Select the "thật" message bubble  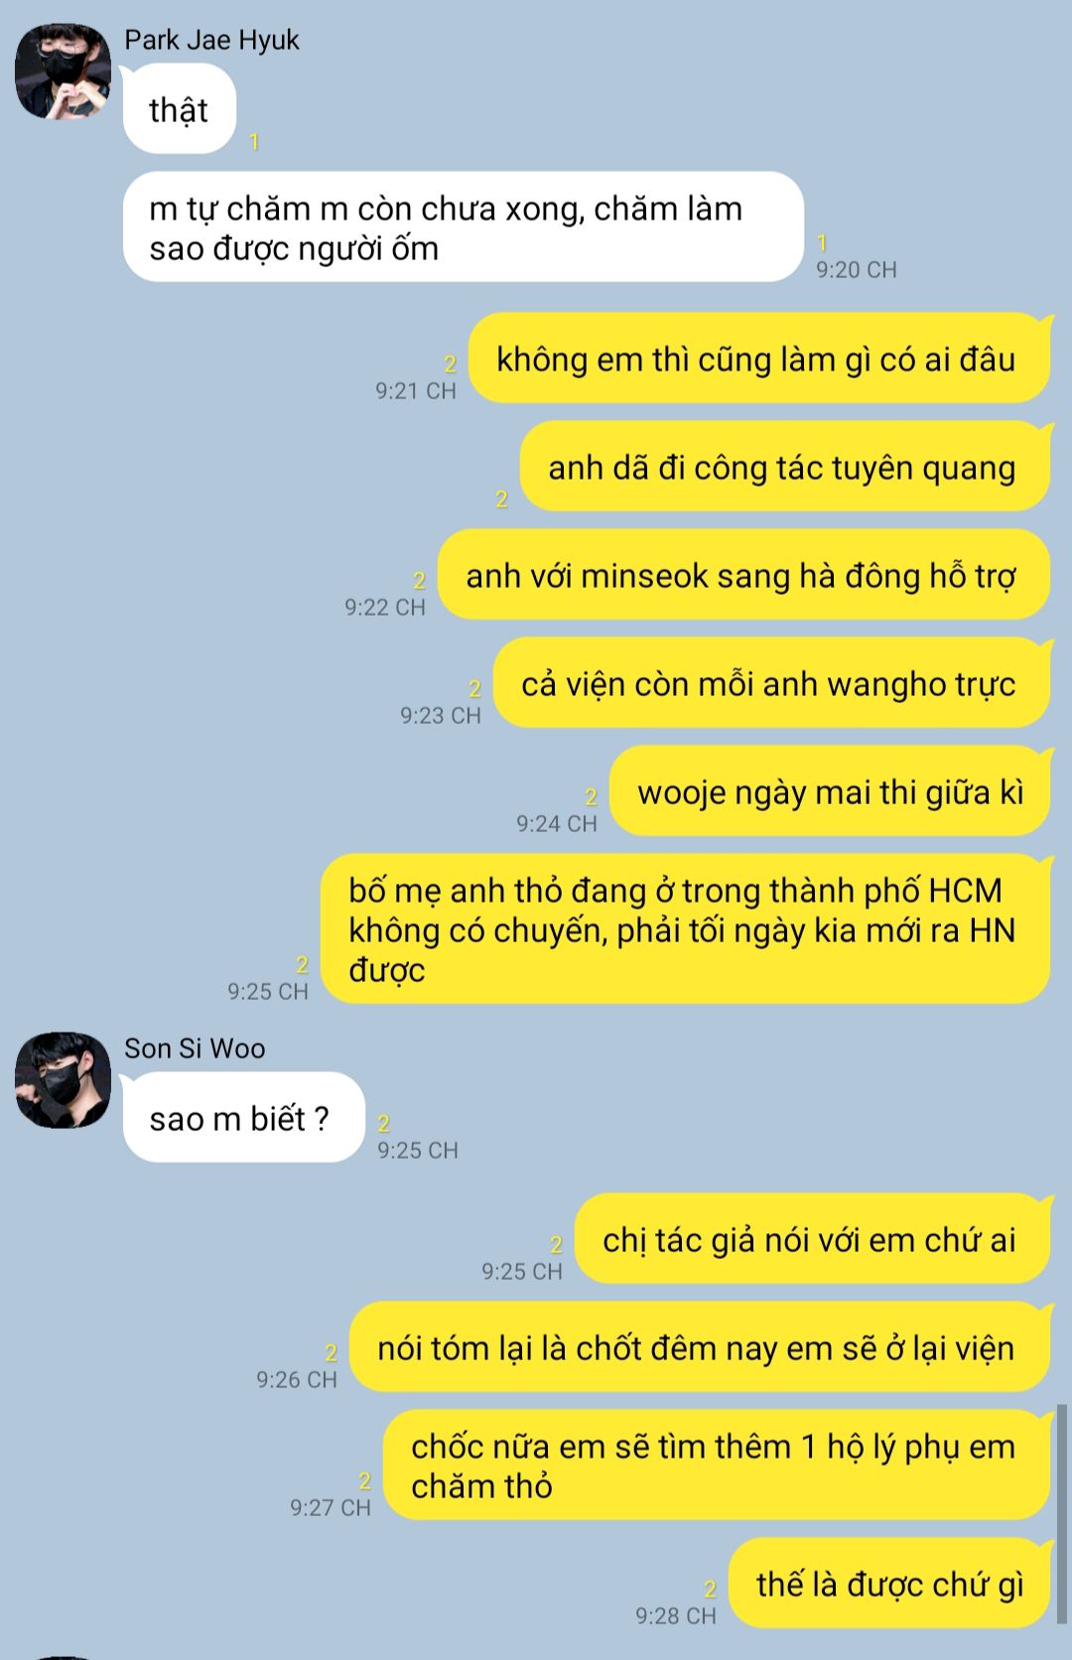coord(180,109)
